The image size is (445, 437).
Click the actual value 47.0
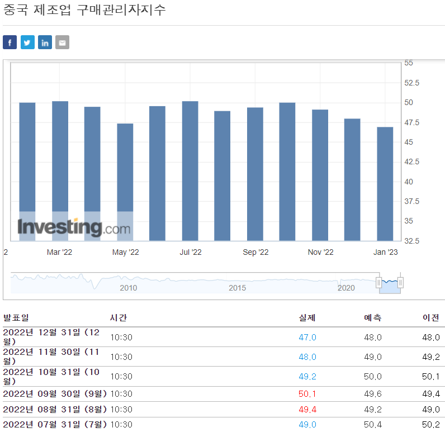[307, 337]
